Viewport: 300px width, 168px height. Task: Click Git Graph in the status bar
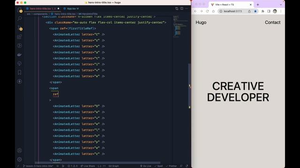click(x=113, y=166)
